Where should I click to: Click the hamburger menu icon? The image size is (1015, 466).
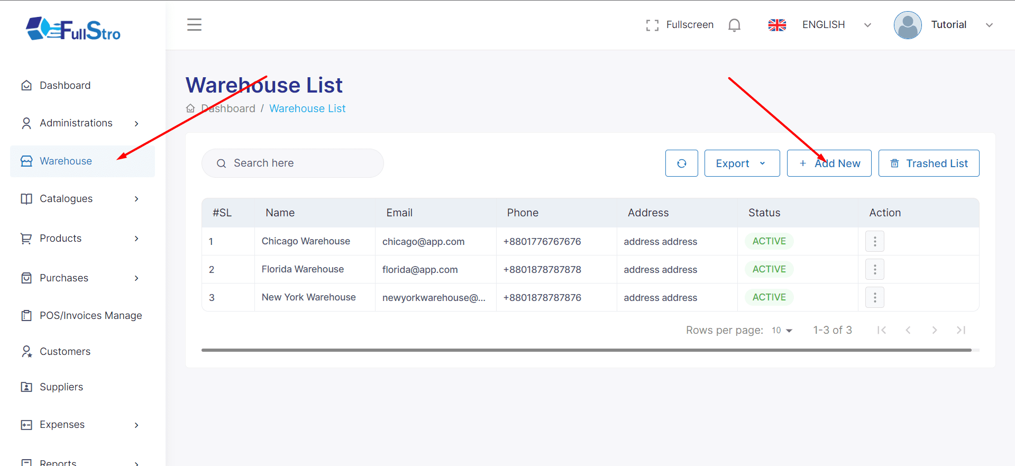coord(194,25)
